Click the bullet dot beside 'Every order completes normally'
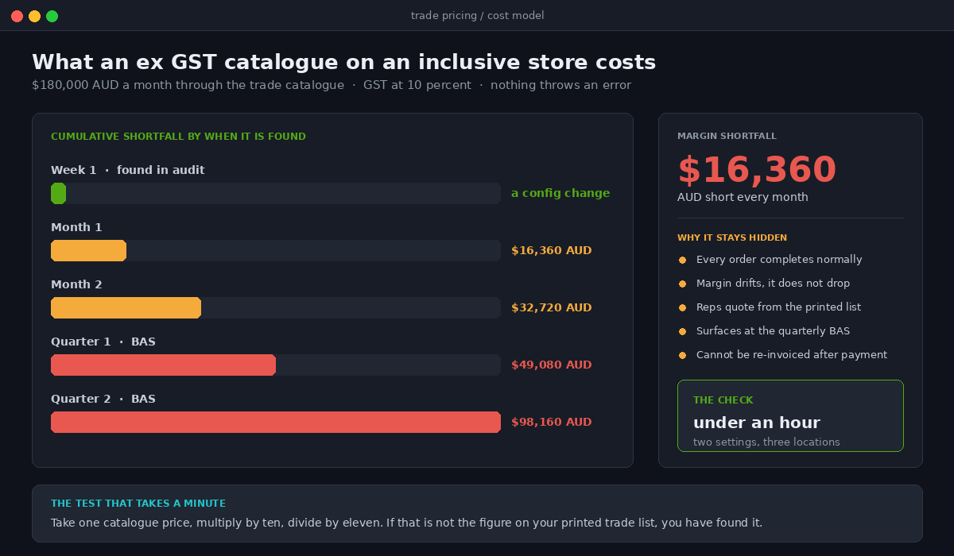Screen dimensions: 954x556 point(682,260)
